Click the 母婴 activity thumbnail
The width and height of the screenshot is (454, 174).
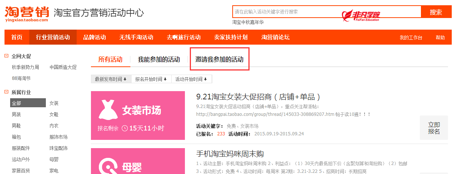coord(138,161)
